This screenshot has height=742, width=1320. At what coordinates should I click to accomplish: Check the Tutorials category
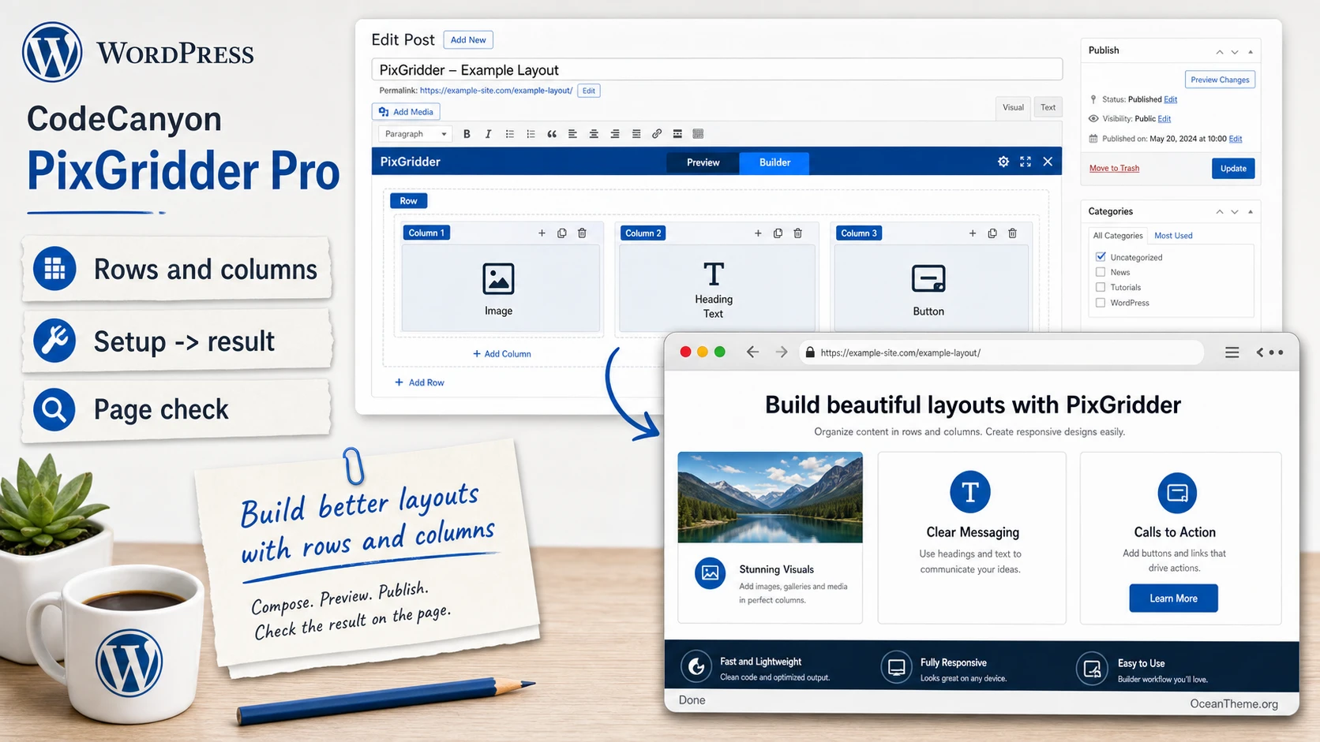tap(1101, 287)
